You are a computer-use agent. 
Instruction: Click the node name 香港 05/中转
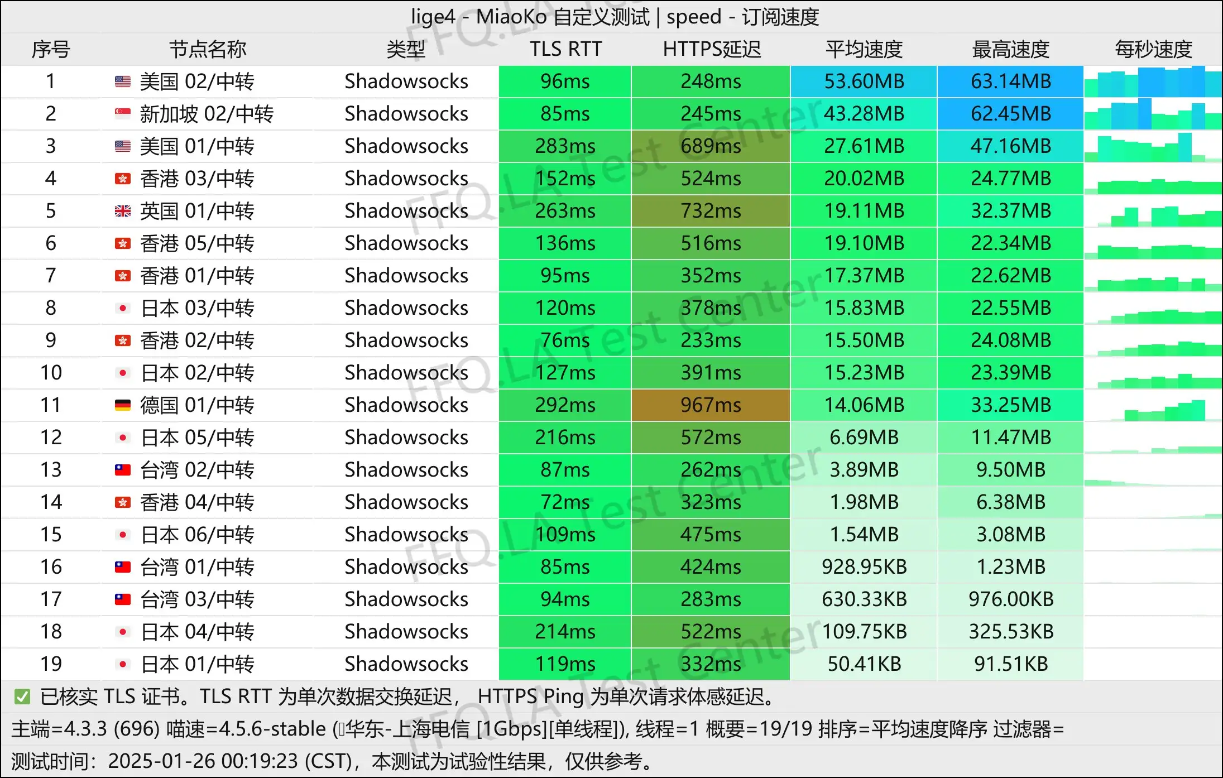[196, 243]
